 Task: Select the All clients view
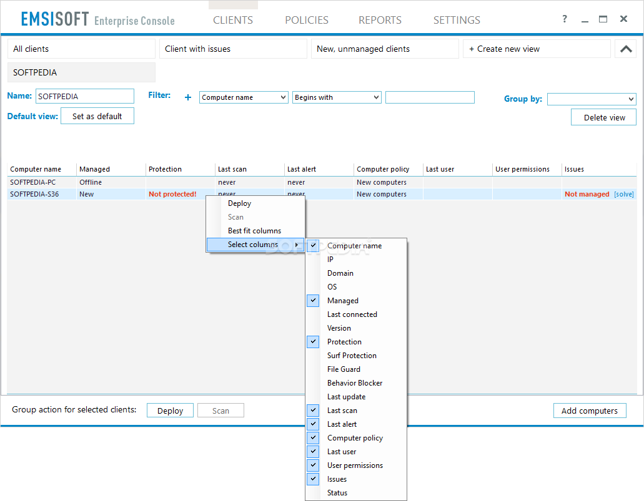tap(81, 49)
